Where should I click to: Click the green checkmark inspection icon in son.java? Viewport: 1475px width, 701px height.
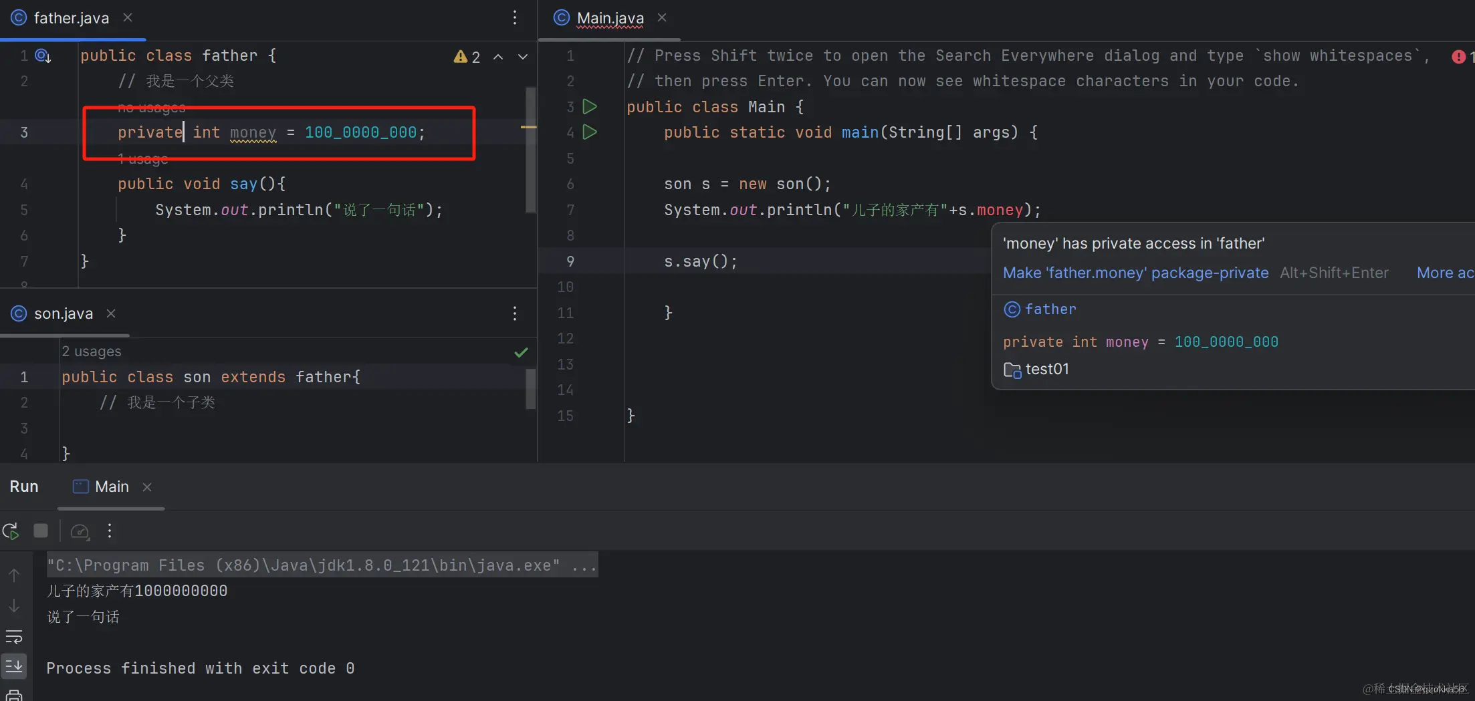tap(522, 352)
